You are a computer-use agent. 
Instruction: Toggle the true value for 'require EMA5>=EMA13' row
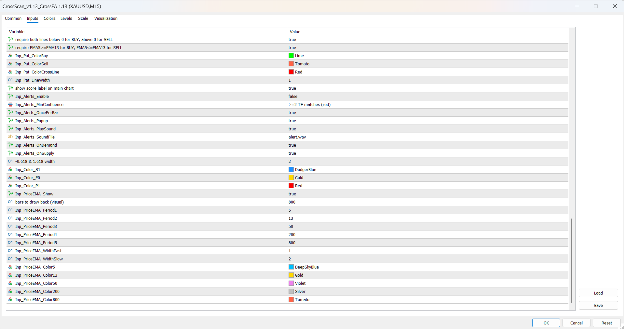tap(427, 47)
